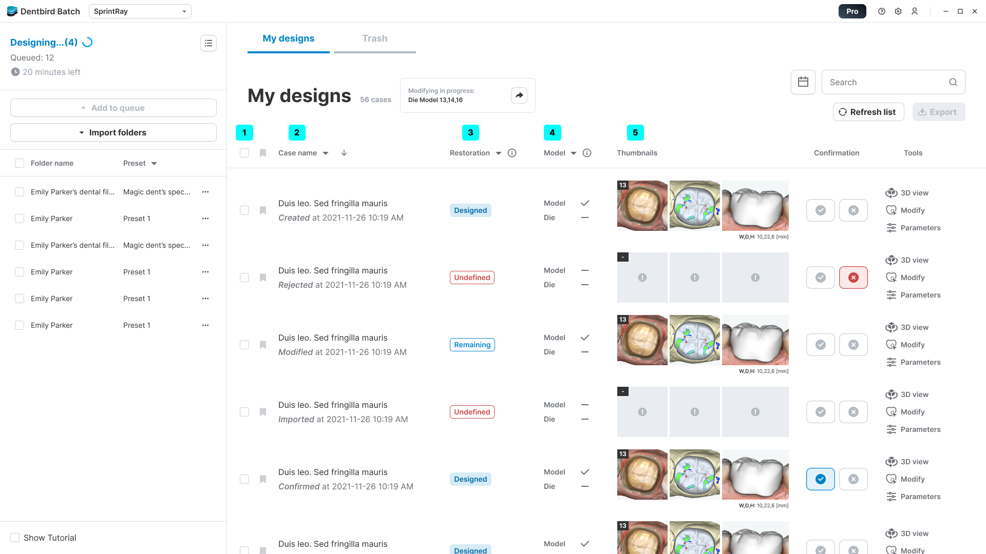Select the My designs tab

(288, 38)
